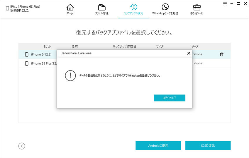
Task: Go back with the round arrow button
Action: pyautogui.click(x=22, y=146)
